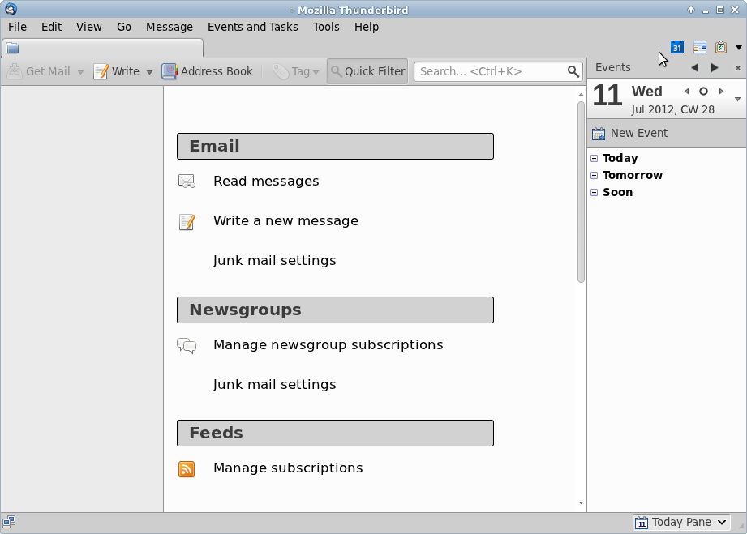Open the Edit menu
This screenshot has height=534, width=747.
point(51,27)
